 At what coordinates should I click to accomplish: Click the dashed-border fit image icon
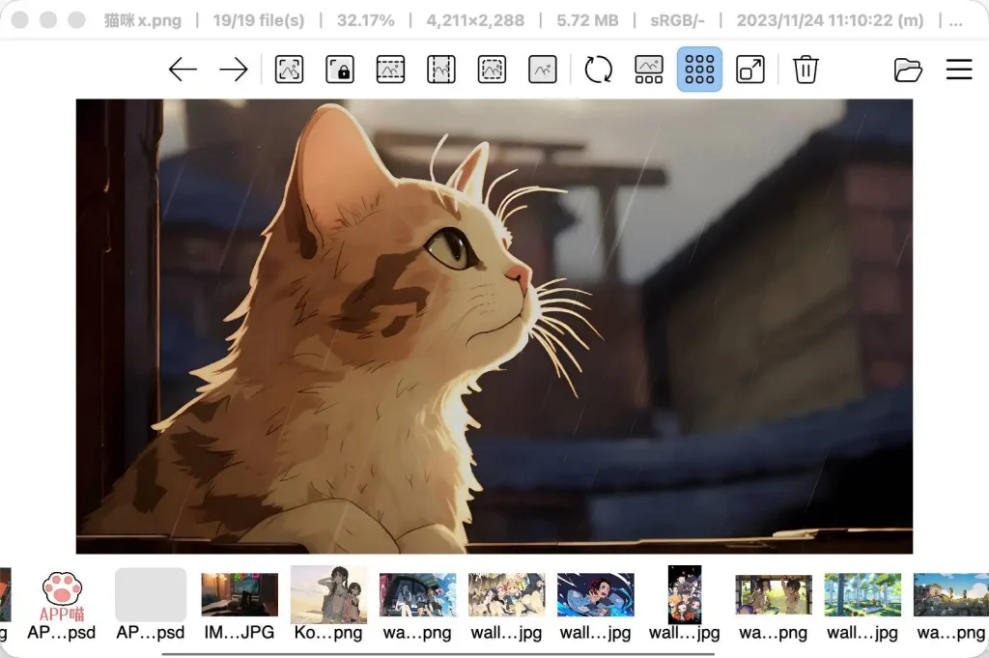[x=493, y=70]
